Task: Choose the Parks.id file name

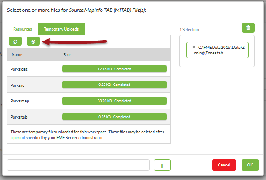Action: coord(17,85)
